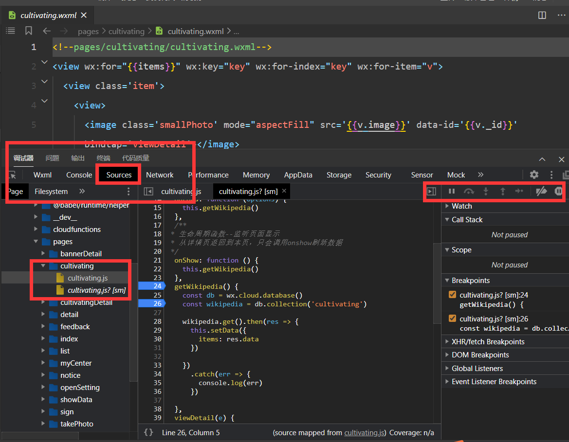Viewport: 569px width, 442px height.
Task: Pause script execution
Action: [x=451, y=191]
